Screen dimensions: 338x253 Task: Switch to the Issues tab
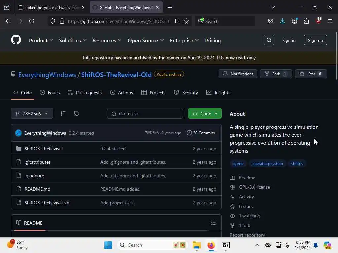50,93
